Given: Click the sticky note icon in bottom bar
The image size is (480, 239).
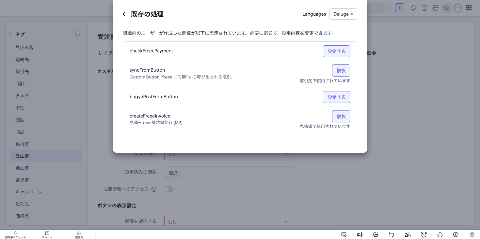Looking at the screenshot, I should point(392,234).
